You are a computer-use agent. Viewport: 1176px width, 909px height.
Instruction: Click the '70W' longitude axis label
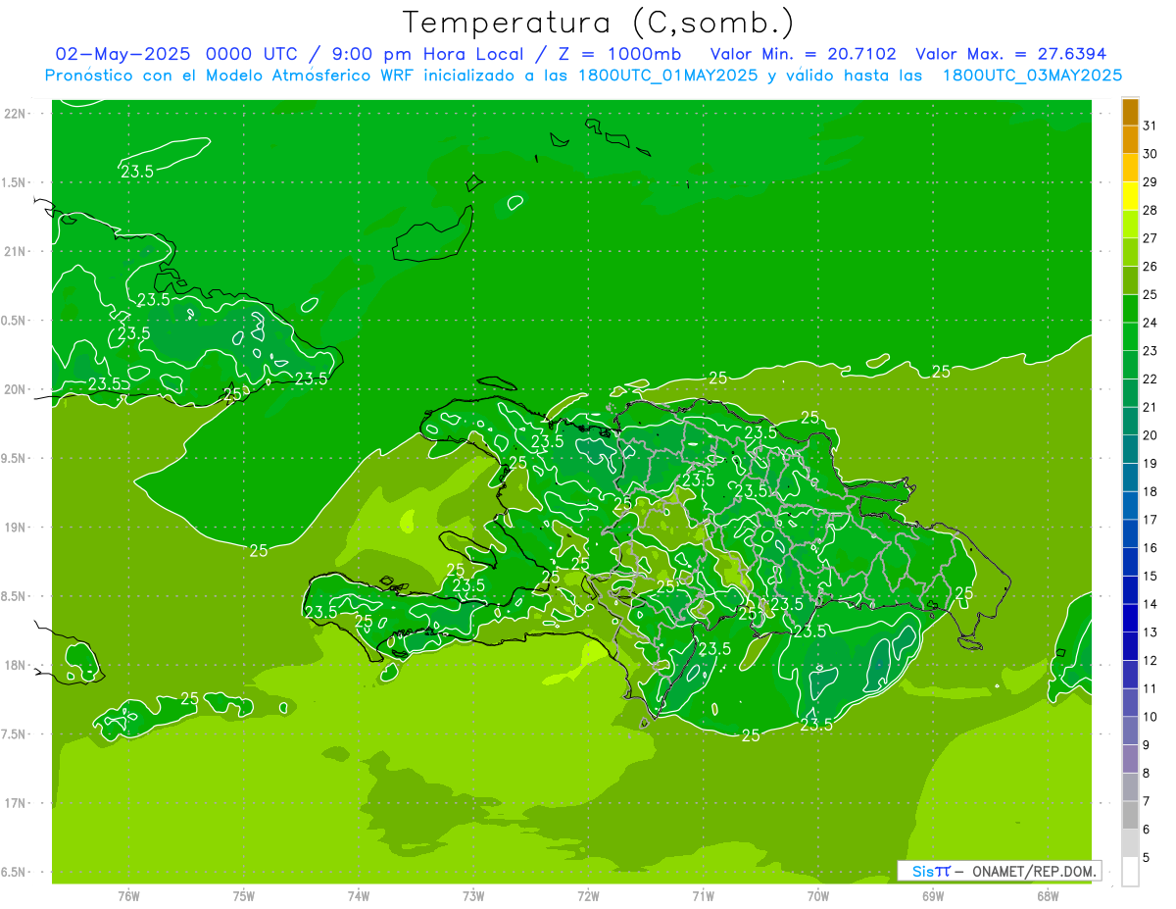click(x=818, y=896)
